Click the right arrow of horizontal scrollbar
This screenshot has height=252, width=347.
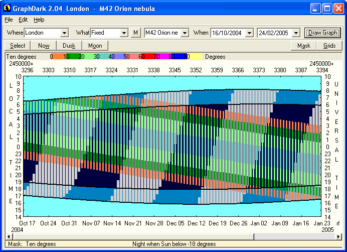click(x=338, y=236)
